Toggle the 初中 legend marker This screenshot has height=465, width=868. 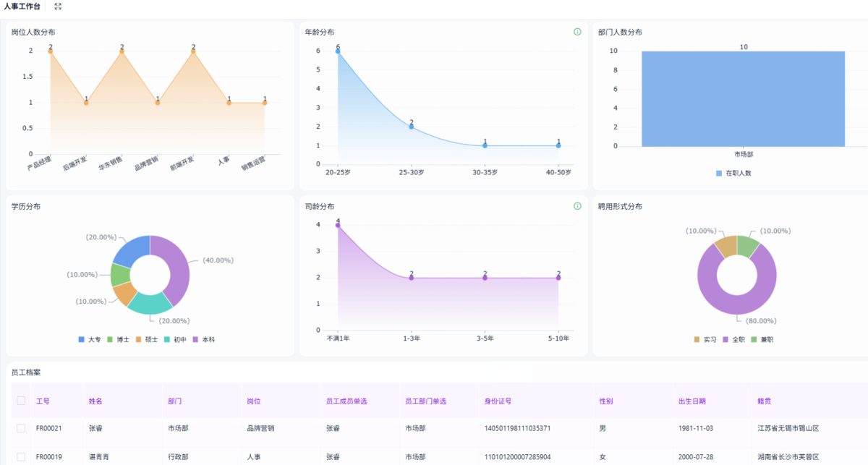166,339
